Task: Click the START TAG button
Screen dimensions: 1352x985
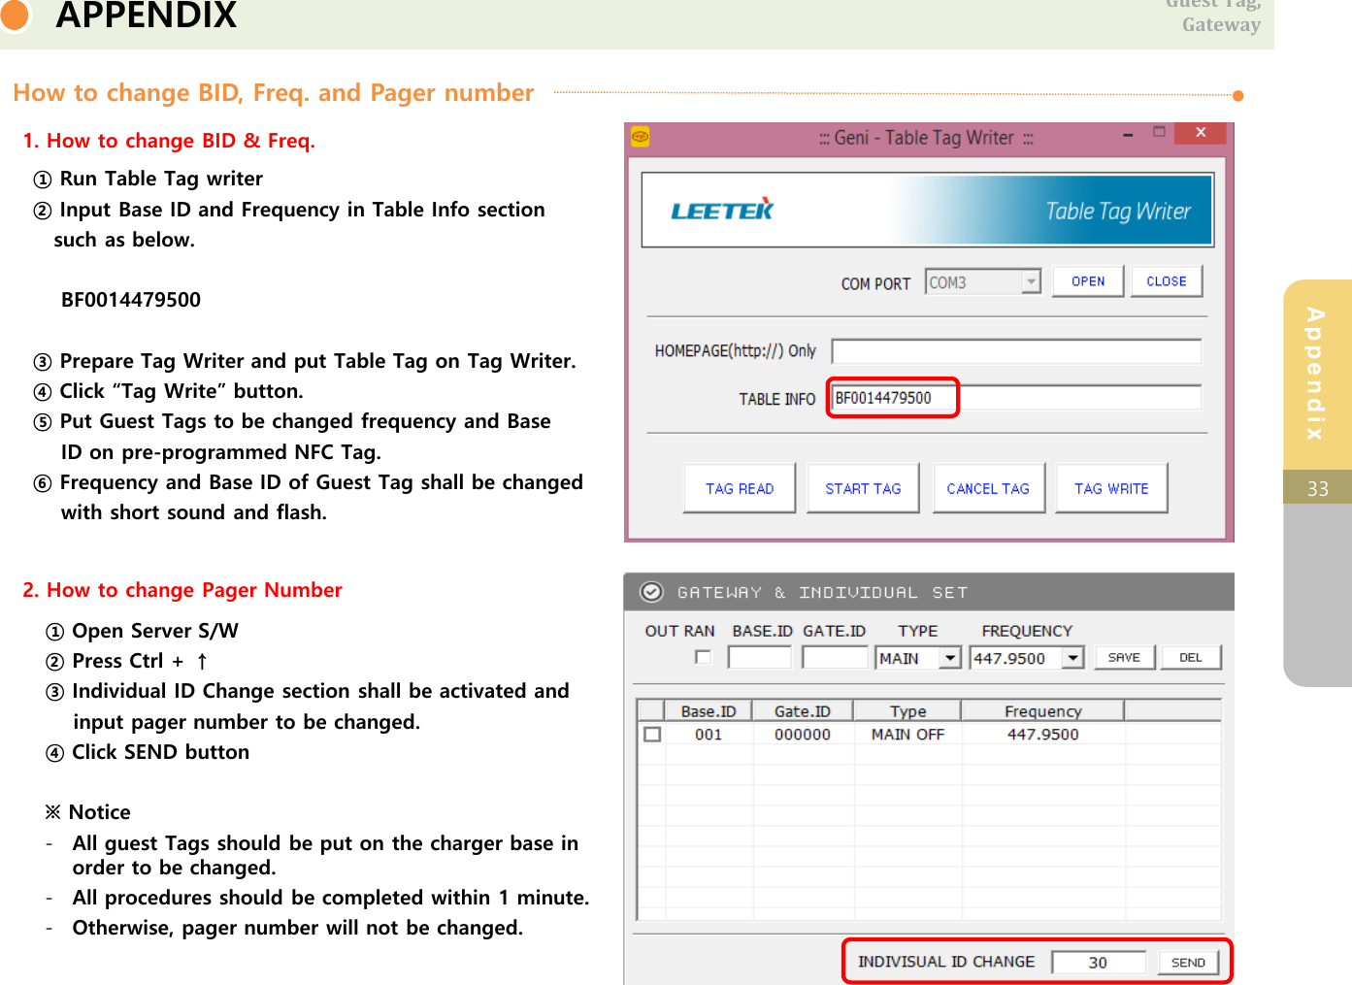Action: coord(863,488)
